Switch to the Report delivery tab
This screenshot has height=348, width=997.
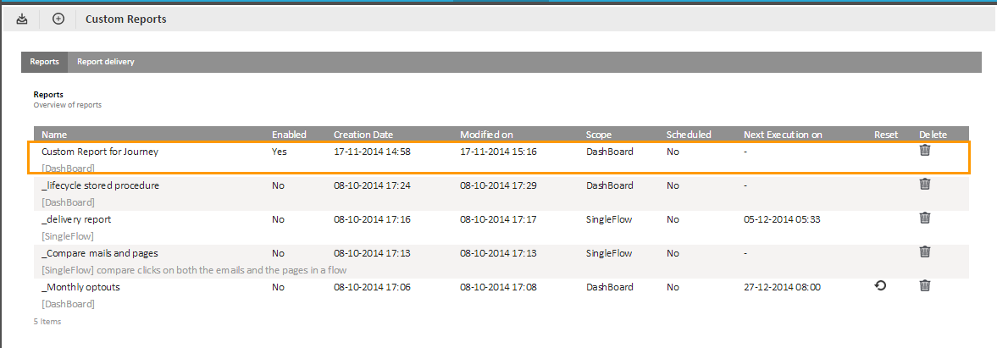click(x=105, y=62)
